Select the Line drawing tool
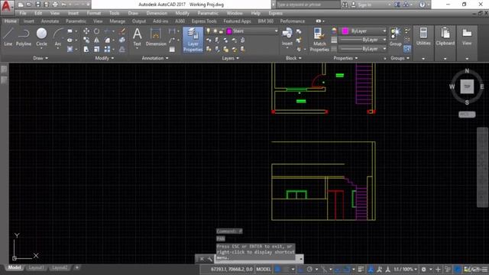The image size is (489, 275). (x=8, y=37)
